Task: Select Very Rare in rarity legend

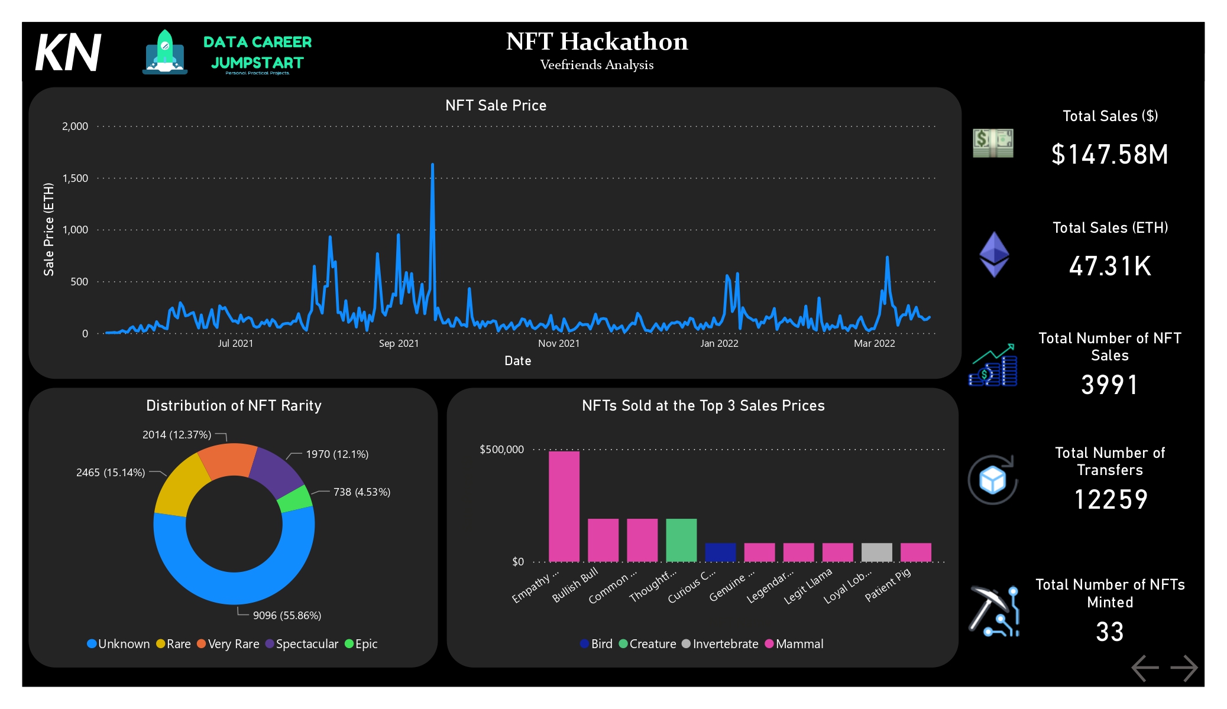Action: [x=228, y=644]
